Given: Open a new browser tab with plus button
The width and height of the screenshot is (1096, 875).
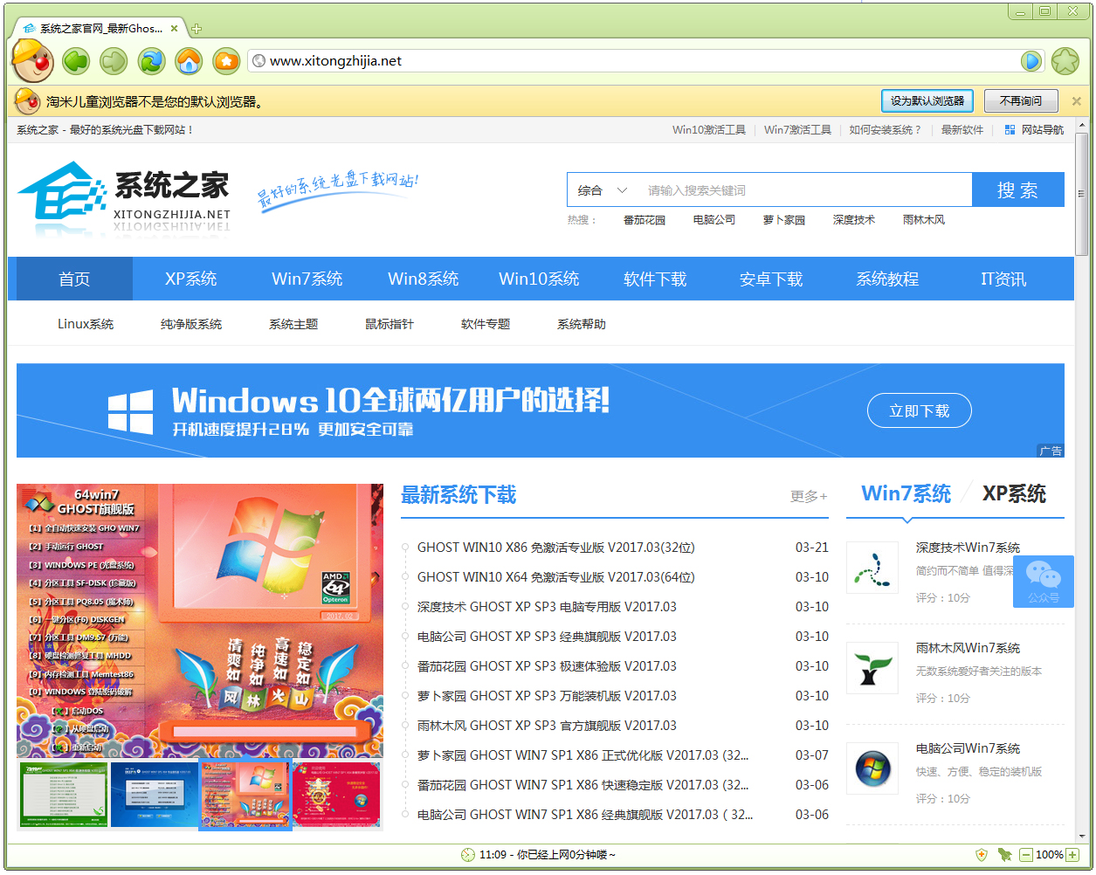Looking at the screenshot, I should (194, 28).
